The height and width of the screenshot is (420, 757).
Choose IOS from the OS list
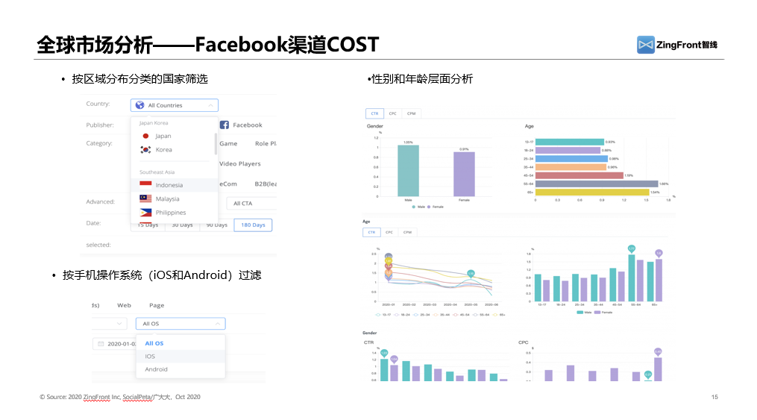pyautogui.click(x=150, y=357)
